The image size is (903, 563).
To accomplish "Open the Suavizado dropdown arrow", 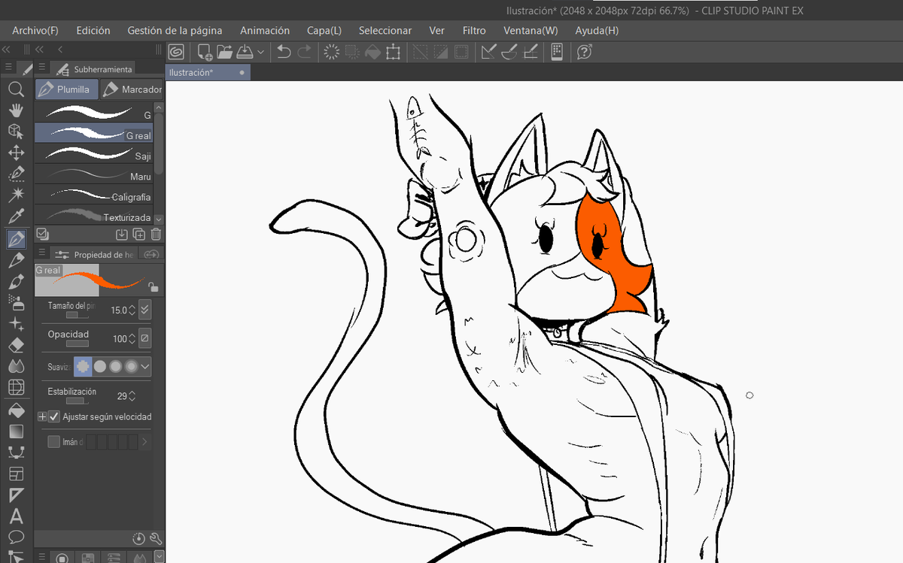I will pyautogui.click(x=146, y=367).
